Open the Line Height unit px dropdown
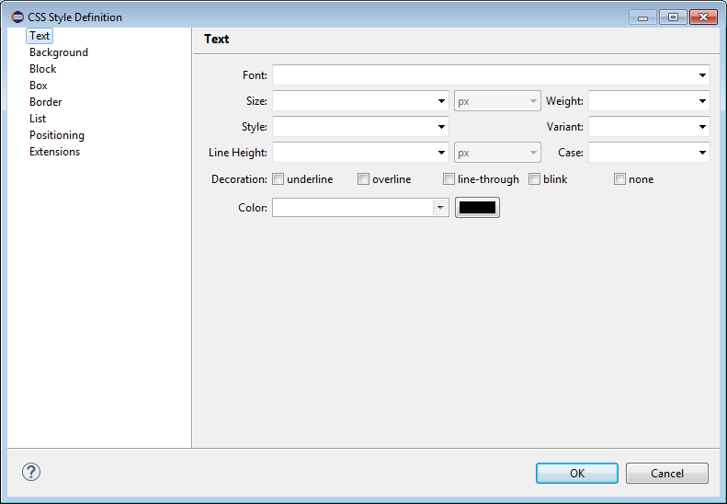Image resolution: width=727 pixels, height=504 pixels. (497, 153)
